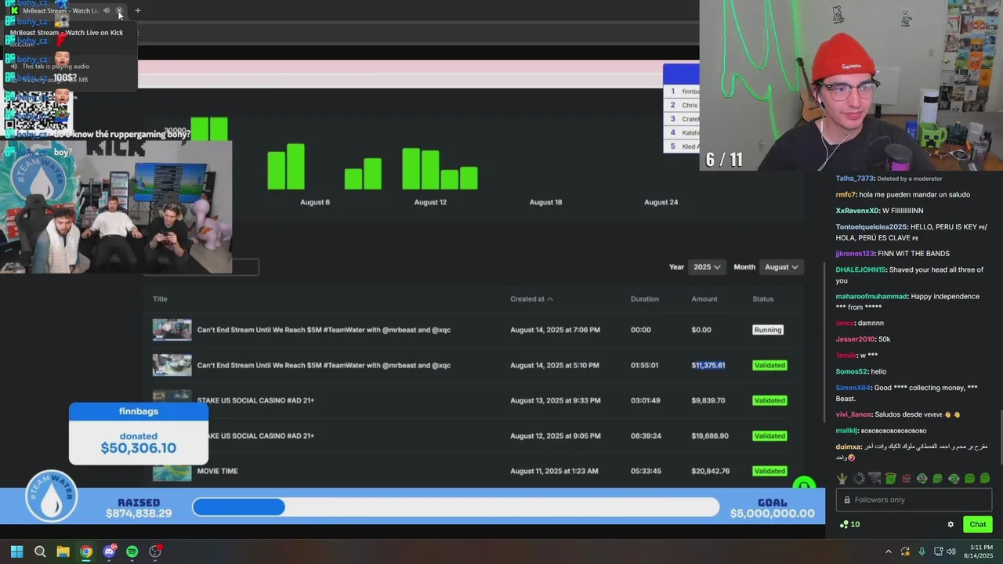Click the finnbags donated $50,306.10 popup

pos(139,433)
